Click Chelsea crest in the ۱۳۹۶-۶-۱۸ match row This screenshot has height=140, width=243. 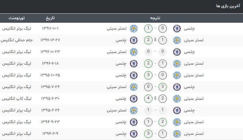(134, 64)
